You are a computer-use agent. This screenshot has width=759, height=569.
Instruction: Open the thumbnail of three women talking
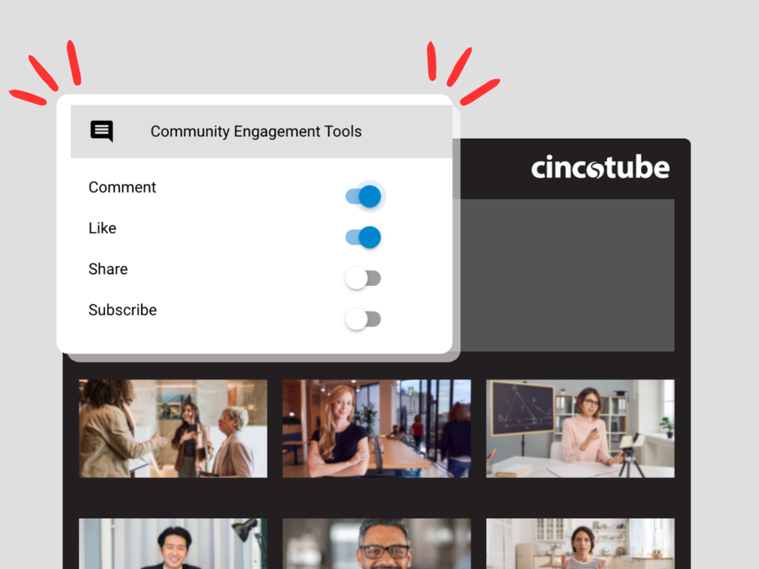tap(173, 429)
